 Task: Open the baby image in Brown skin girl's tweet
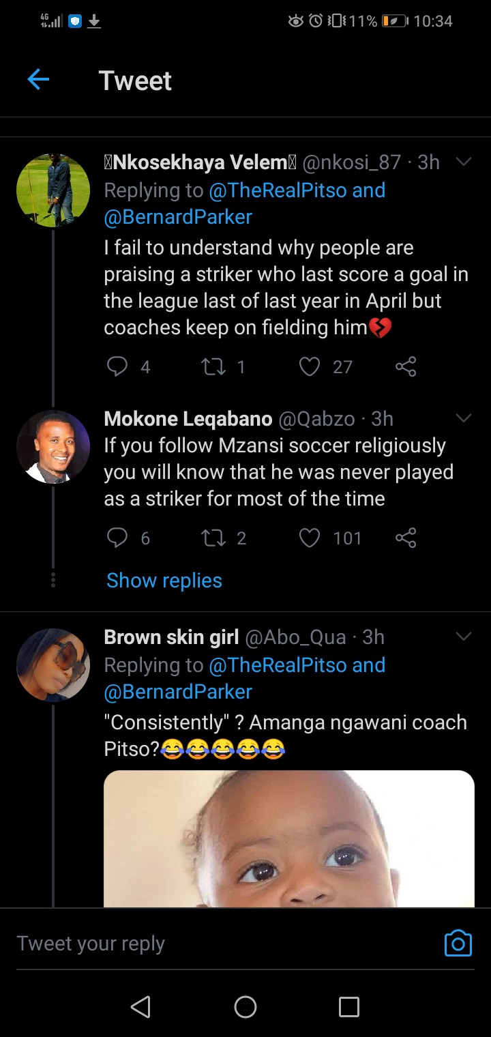point(289,838)
